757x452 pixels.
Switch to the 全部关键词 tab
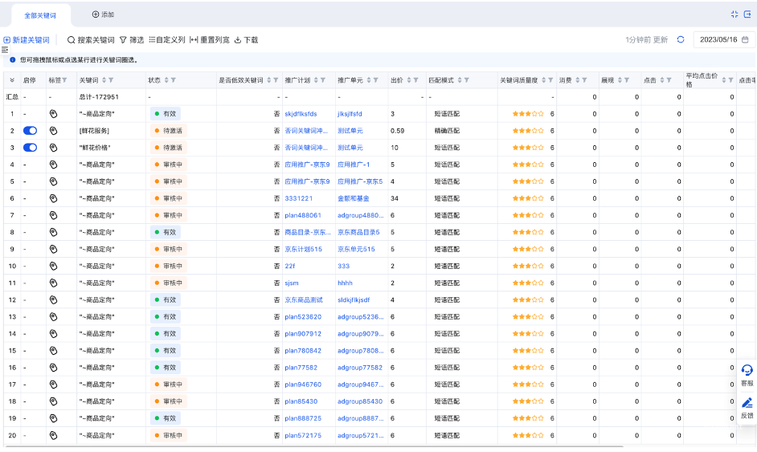coord(41,14)
